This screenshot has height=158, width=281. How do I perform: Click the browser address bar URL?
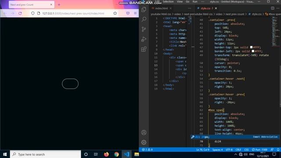click(x=73, y=13)
